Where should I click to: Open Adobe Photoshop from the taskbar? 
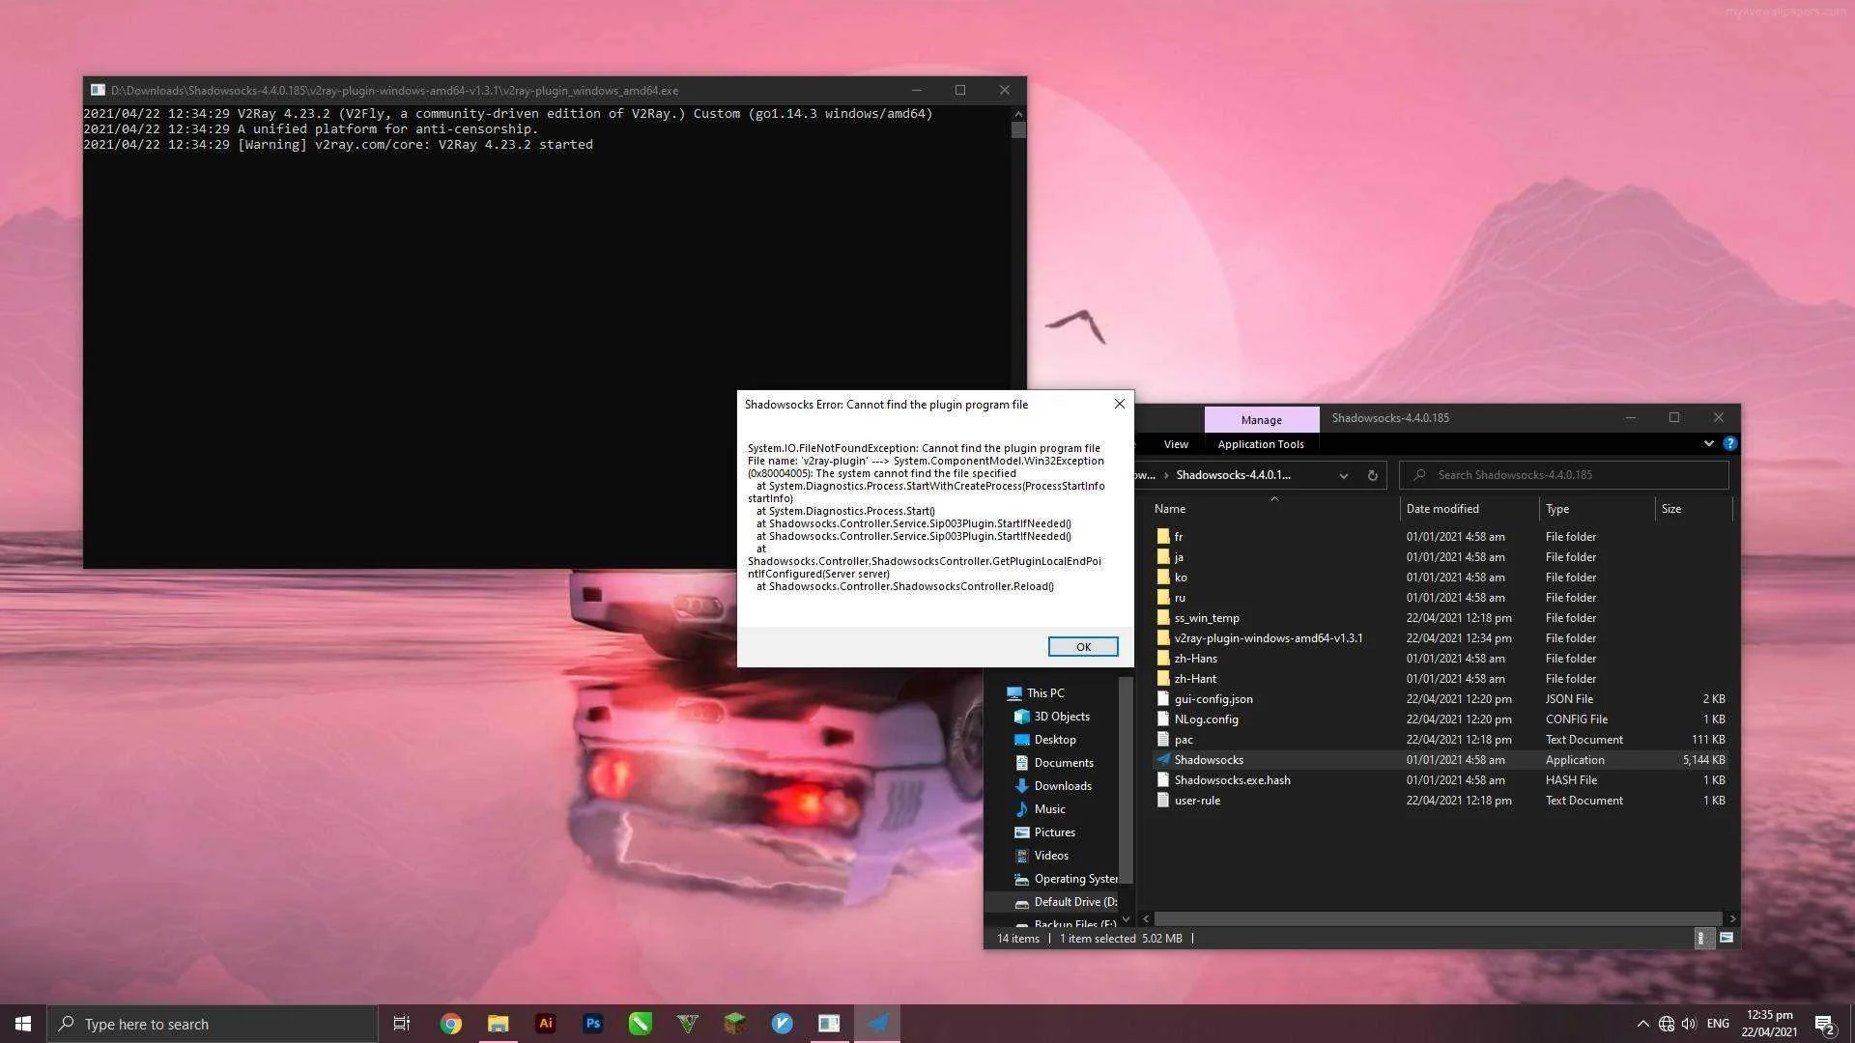click(592, 1024)
